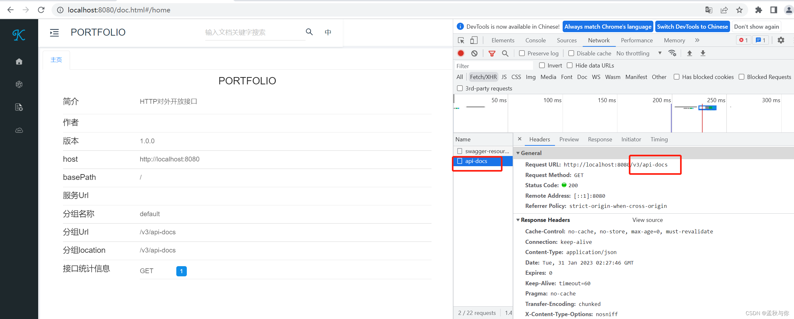Show more DevTools tabs via chevrons
The image size is (794, 319).
(x=697, y=40)
